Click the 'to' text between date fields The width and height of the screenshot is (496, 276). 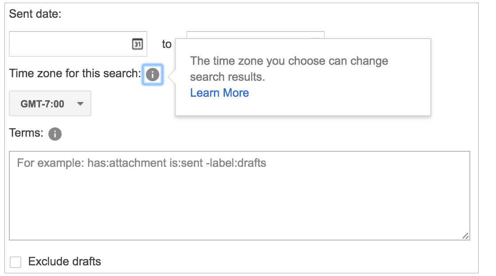(x=167, y=44)
